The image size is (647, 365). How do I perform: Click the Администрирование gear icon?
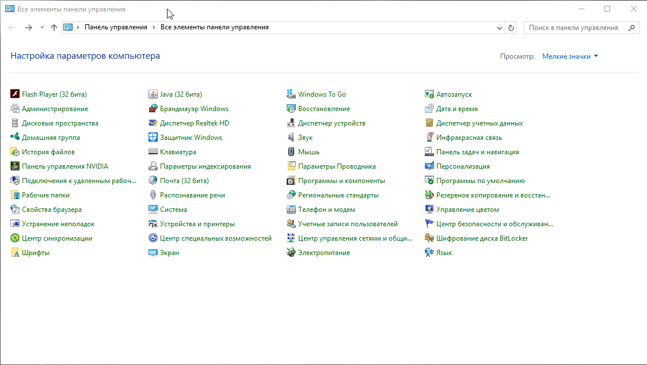coord(15,109)
